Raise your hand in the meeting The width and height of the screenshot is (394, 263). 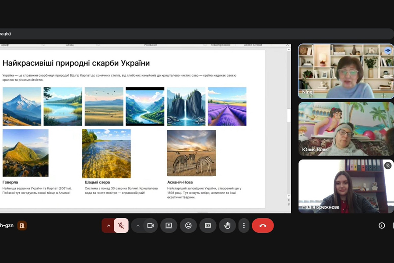[x=227, y=225]
